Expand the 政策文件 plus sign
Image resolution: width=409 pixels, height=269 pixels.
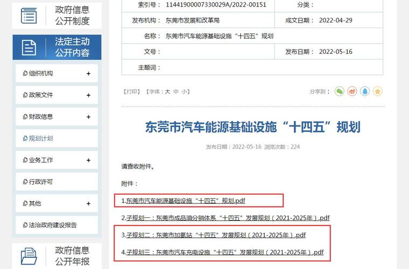88,95
